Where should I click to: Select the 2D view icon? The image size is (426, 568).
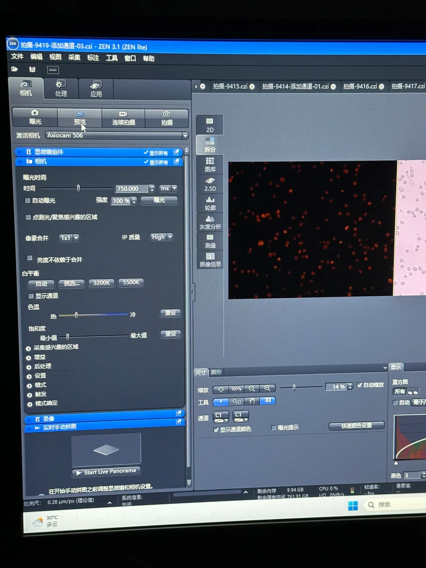[210, 125]
